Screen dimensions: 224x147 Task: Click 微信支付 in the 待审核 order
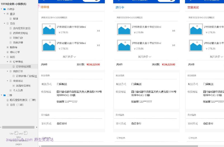click(62, 124)
